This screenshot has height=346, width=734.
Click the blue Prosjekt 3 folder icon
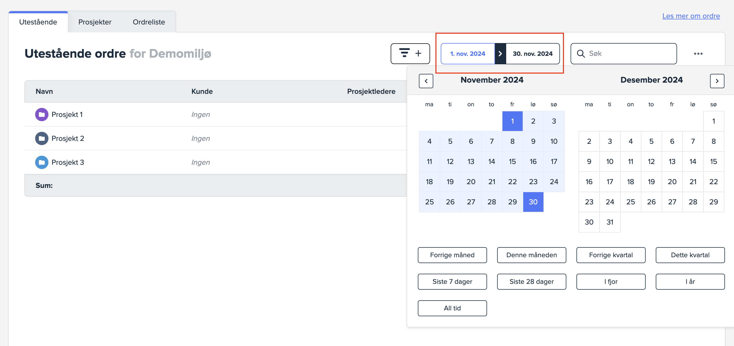pos(42,162)
